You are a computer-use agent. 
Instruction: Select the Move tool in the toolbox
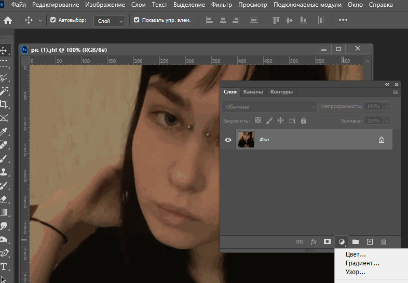tap(4, 50)
